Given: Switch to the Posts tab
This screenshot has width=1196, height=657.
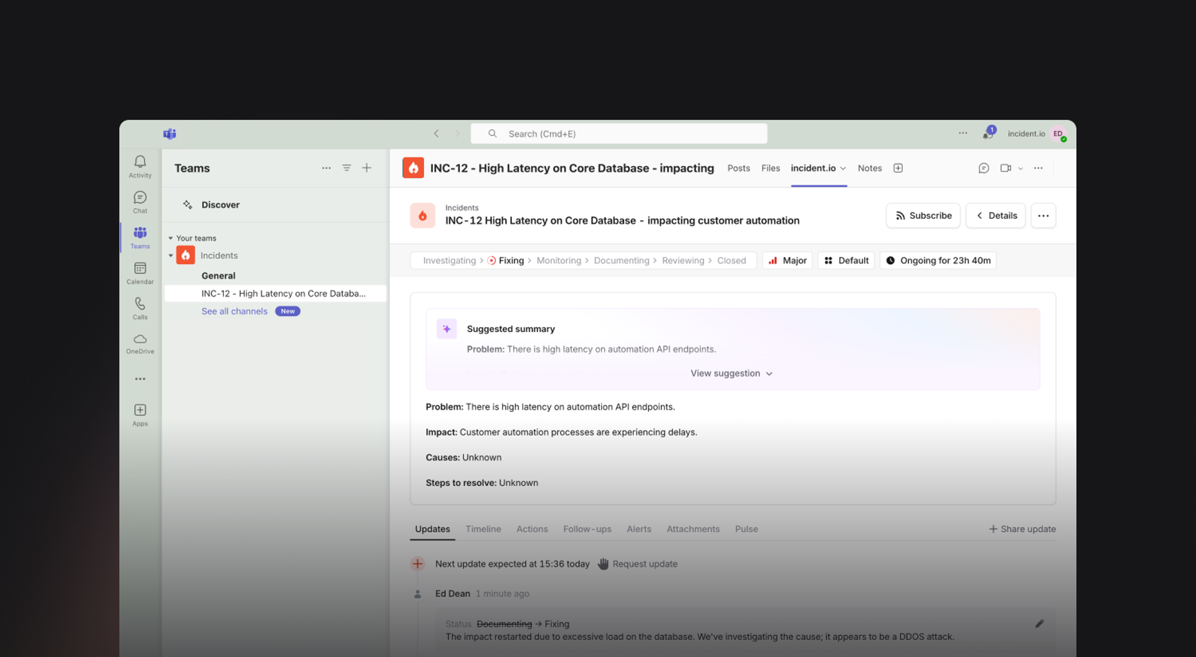Looking at the screenshot, I should (x=739, y=169).
